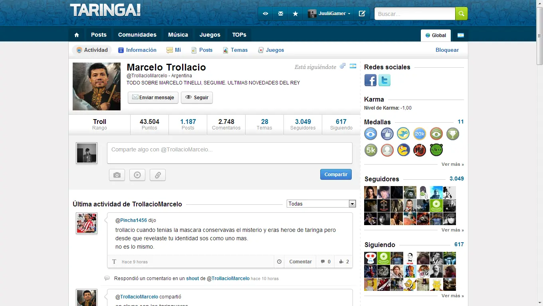Click the 20k medal

420,134
